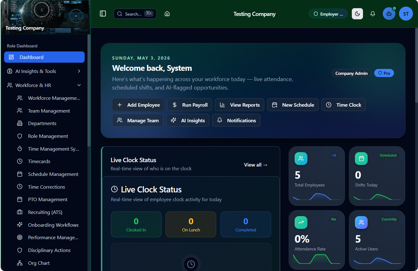Open Role Management page
The height and width of the screenshot is (271, 418).
tap(49, 136)
